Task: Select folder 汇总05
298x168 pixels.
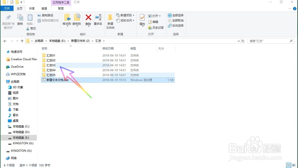Action: pos(108,75)
